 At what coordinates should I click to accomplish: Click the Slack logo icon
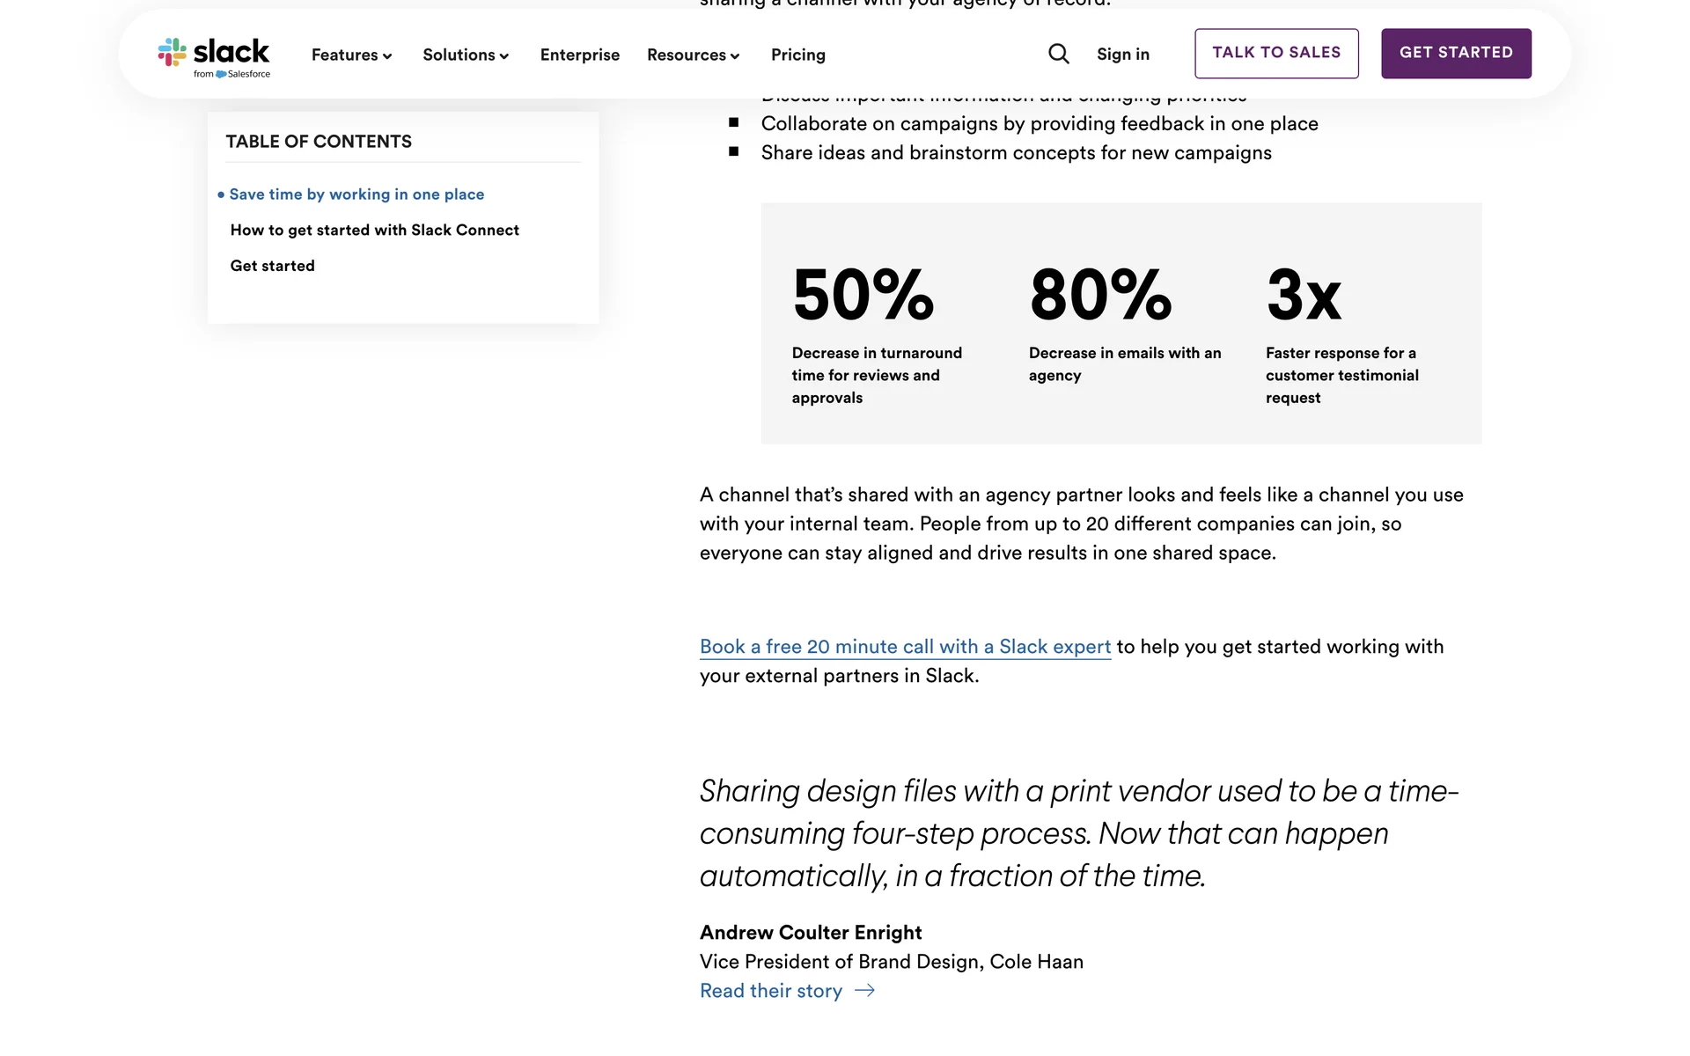(x=172, y=53)
